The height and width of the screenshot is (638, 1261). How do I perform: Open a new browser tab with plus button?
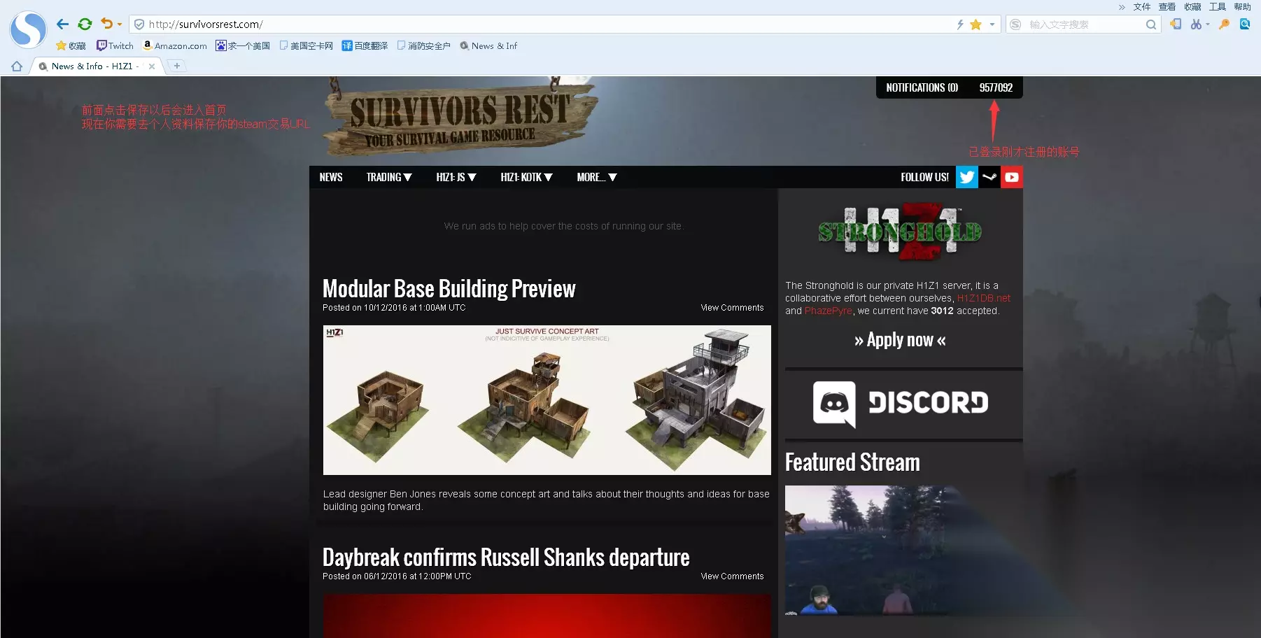click(x=177, y=66)
